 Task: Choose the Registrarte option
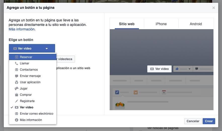(32, 101)
